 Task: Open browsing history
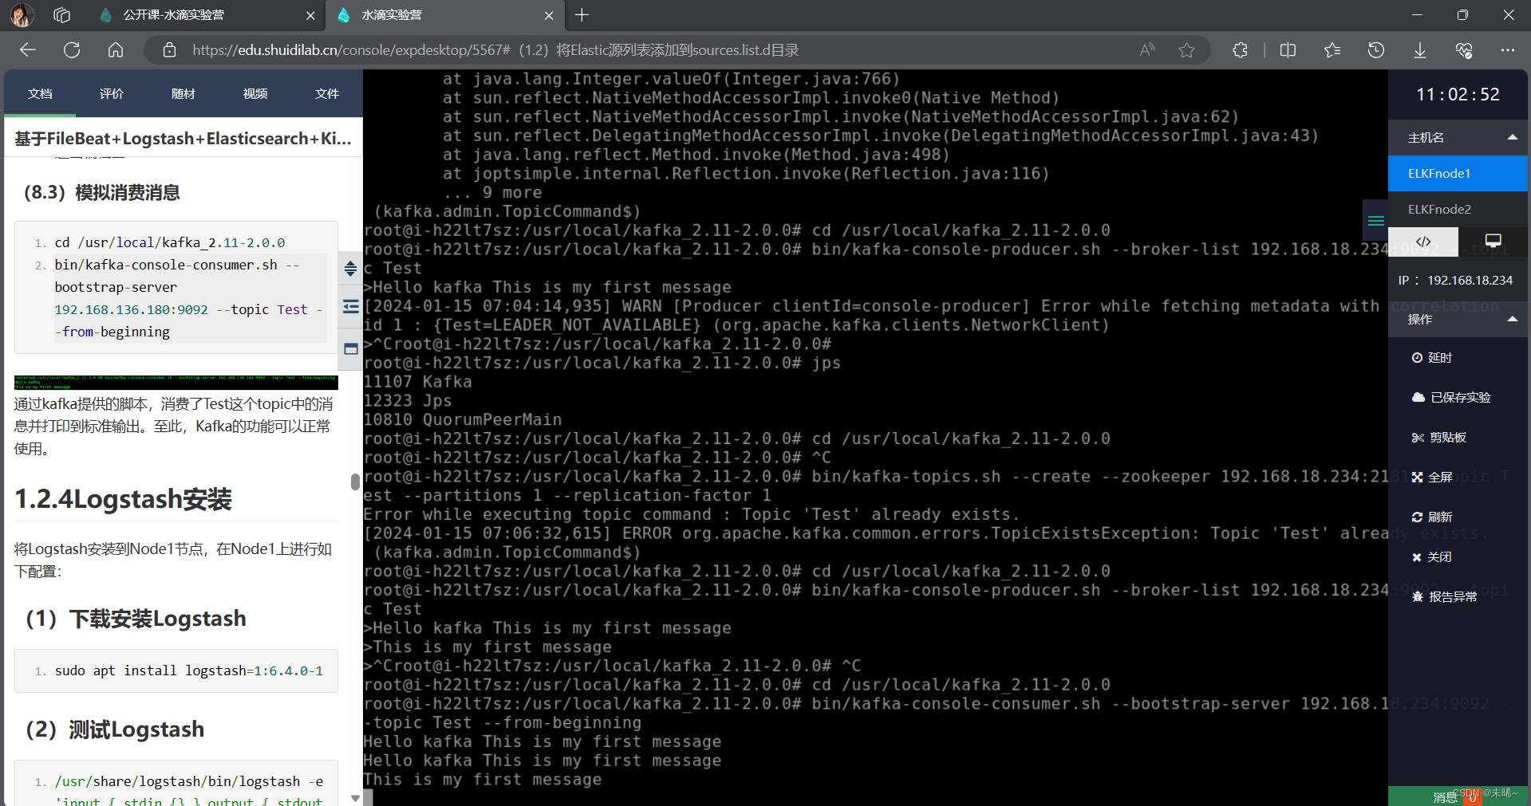[x=1376, y=50]
